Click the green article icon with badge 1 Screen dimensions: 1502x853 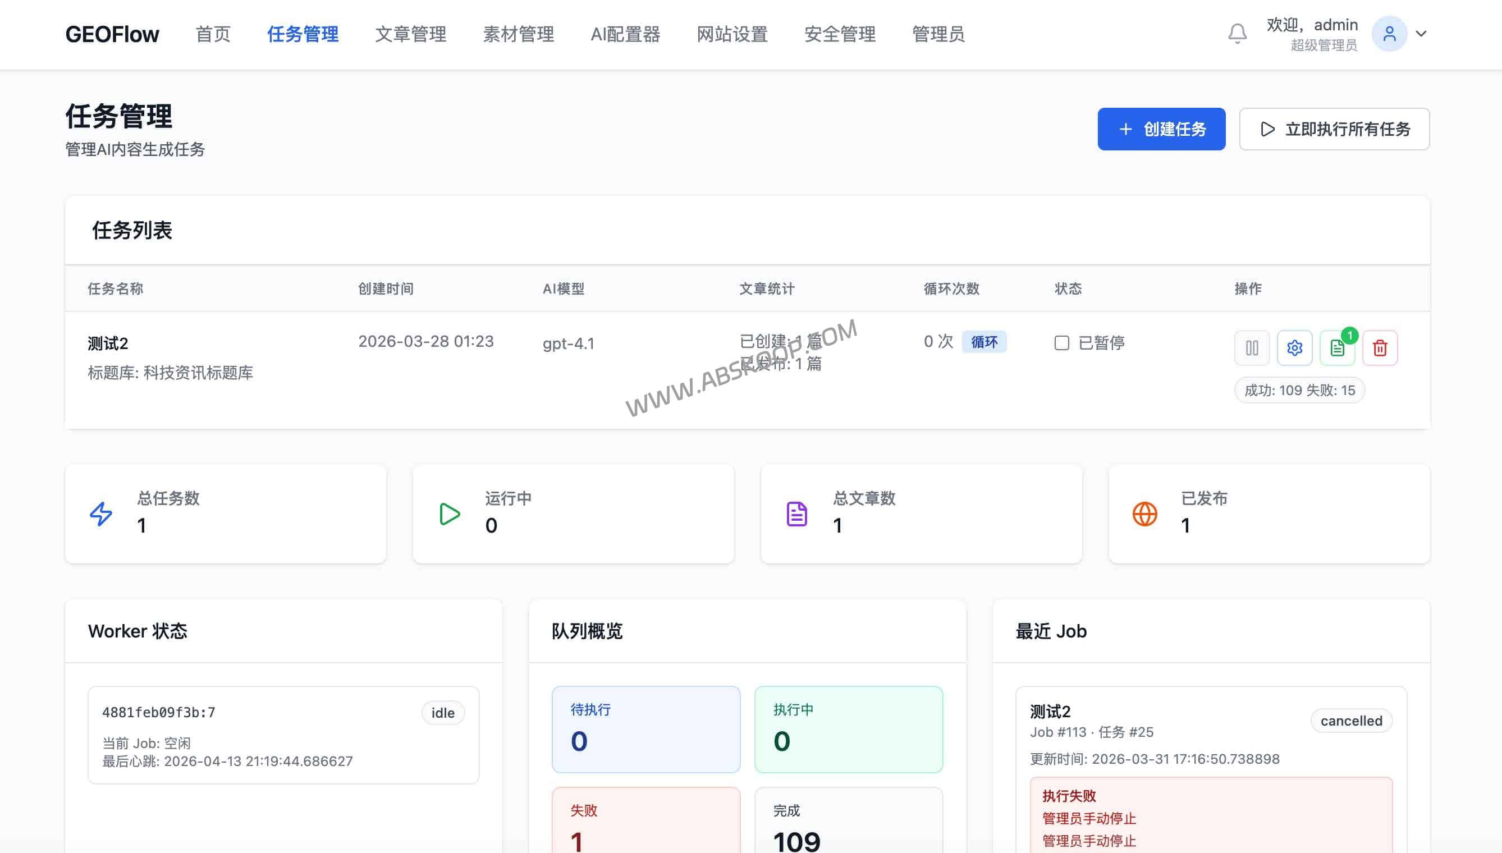pyautogui.click(x=1338, y=347)
